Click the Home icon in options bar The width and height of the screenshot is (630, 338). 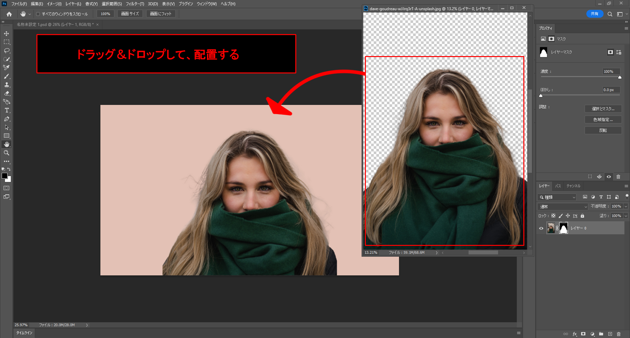pos(9,14)
